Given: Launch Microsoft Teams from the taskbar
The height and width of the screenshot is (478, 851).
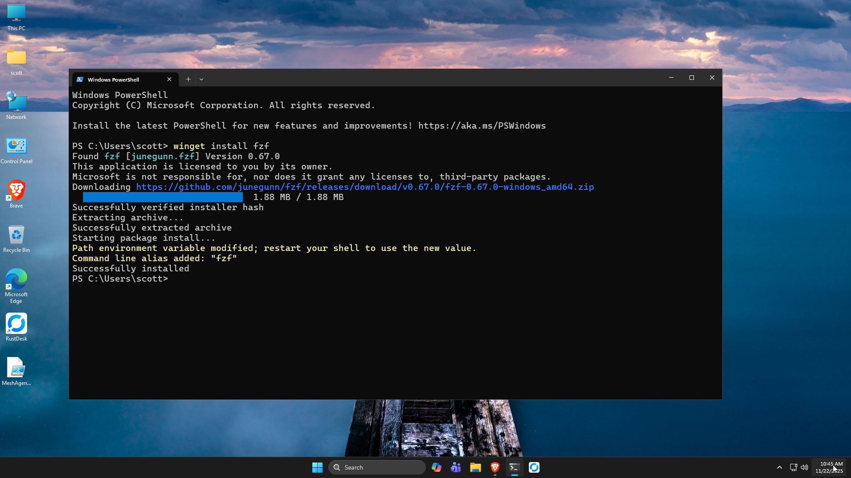Looking at the screenshot, I should (456, 467).
